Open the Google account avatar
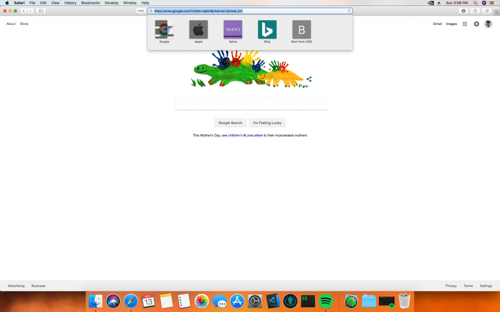The height and width of the screenshot is (312, 500). [x=488, y=24]
